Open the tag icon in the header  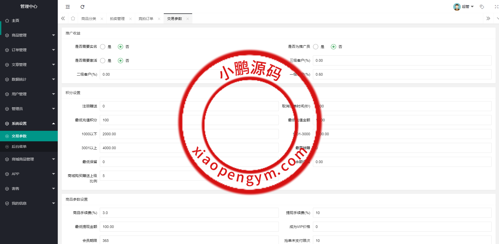tap(482, 7)
